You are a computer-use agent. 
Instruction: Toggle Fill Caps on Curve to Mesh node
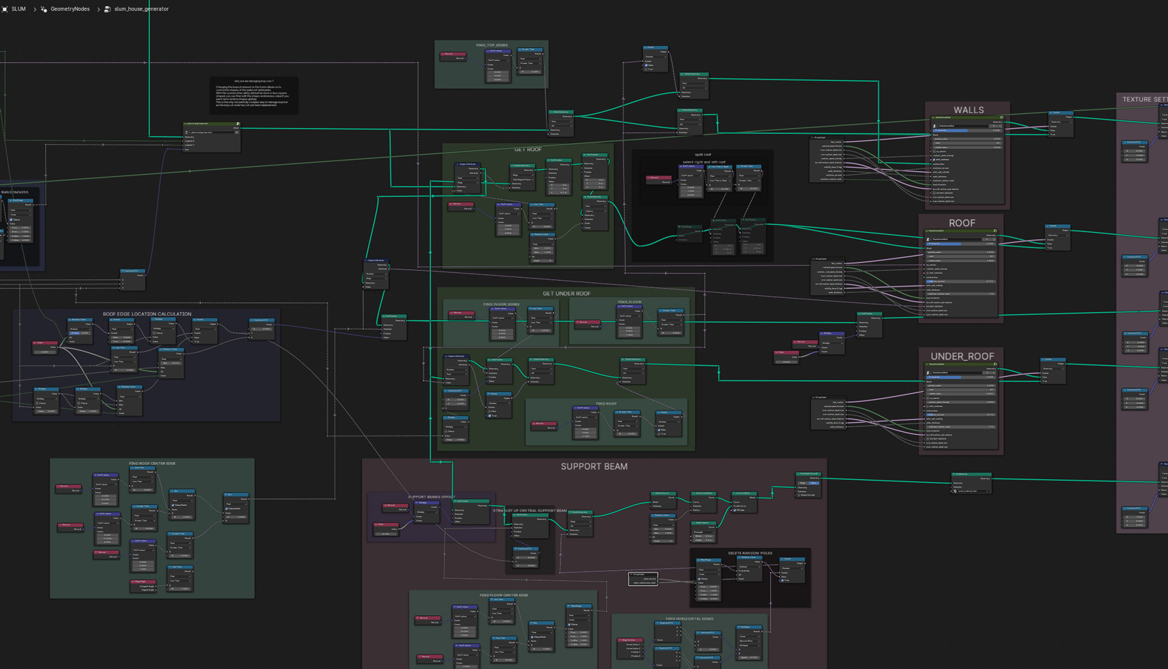point(734,510)
